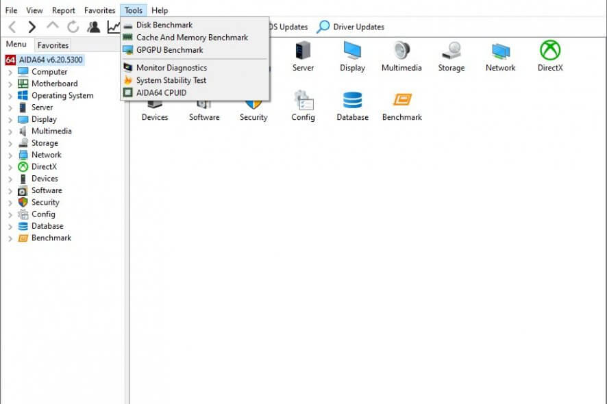
Task: Open the Software icon in main pane
Action: (x=204, y=105)
